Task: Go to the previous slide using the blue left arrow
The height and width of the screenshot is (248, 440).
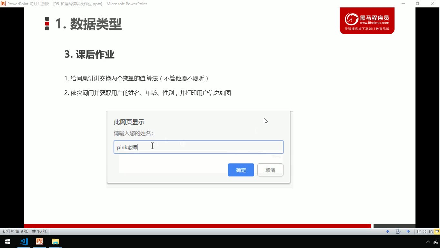Action: 388,232
